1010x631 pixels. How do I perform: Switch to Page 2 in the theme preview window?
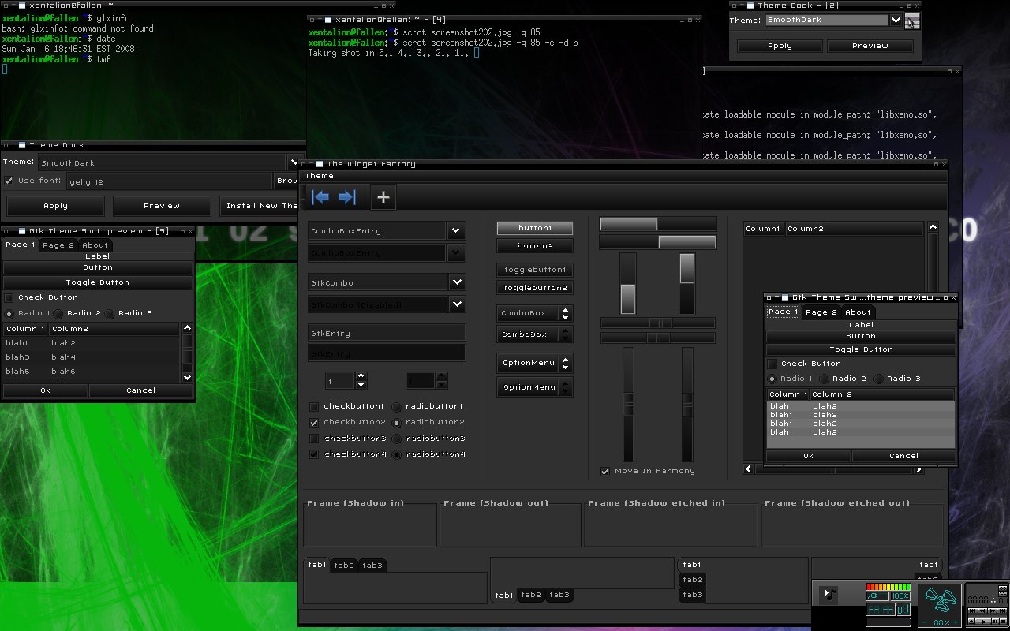(821, 312)
